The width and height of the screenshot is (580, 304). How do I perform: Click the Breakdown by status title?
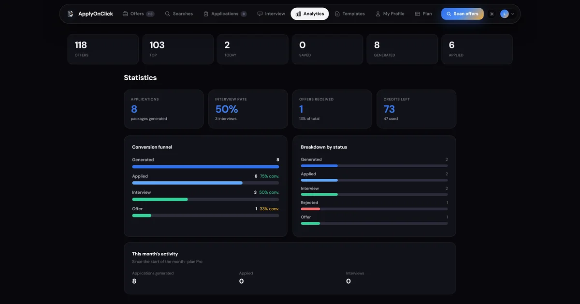(324, 147)
